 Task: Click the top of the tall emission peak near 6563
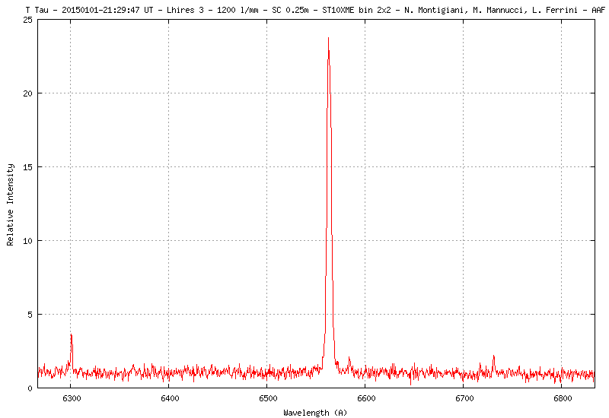coord(329,39)
